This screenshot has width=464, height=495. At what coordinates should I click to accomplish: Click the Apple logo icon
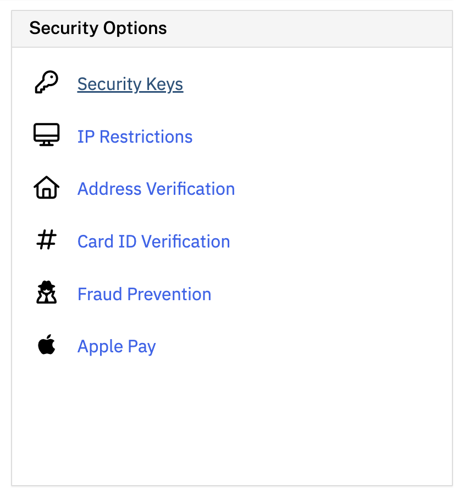47,345
